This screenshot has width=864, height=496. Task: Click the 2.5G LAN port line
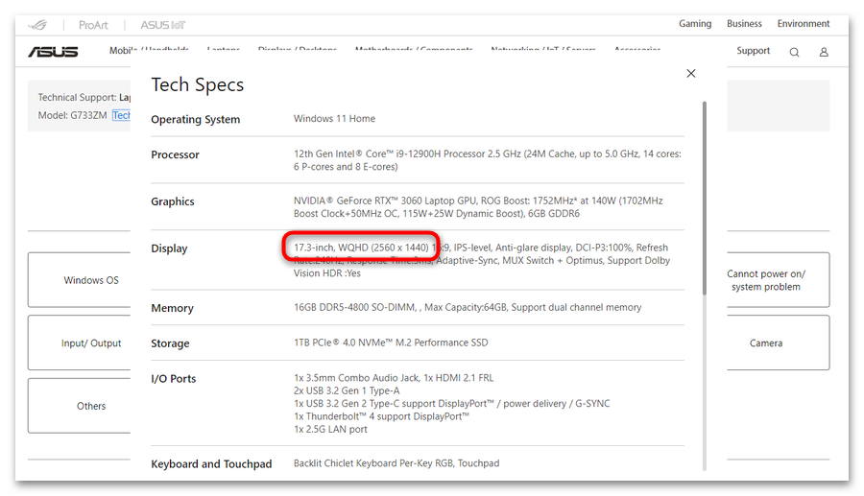click(330, 429)
